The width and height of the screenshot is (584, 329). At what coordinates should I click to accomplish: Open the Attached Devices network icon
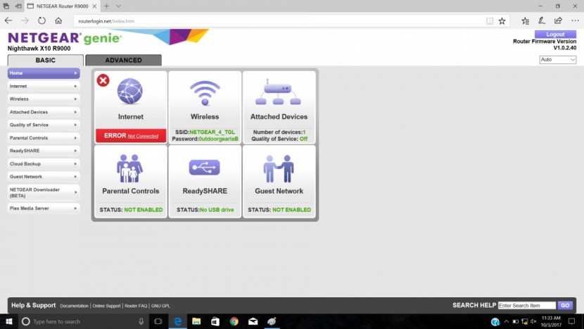(278, 92)
